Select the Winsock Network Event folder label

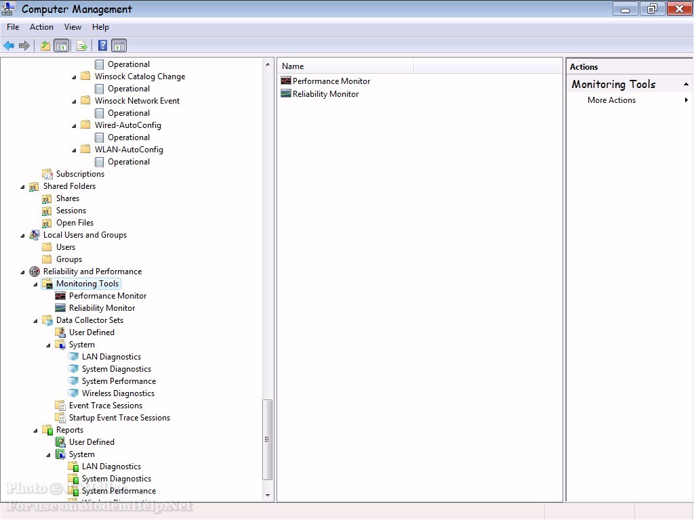tap(137, 101)
